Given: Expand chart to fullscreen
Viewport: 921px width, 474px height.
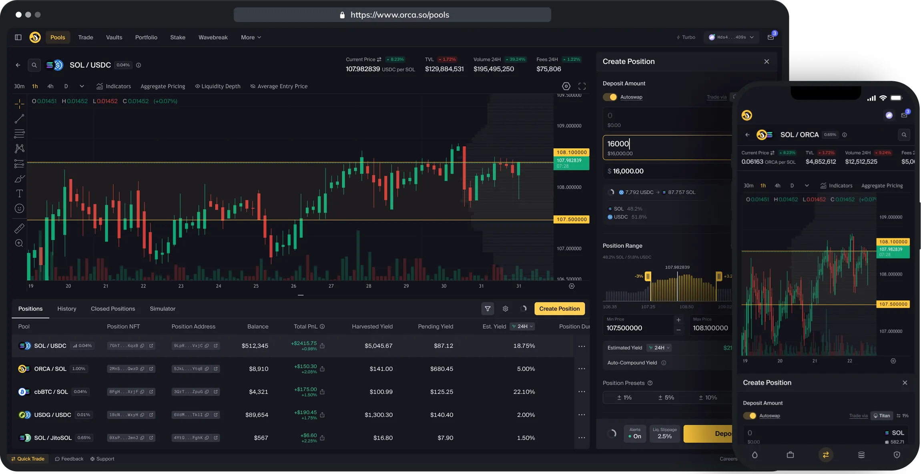Looking at the screenshot, I should (x=582, y=86).
